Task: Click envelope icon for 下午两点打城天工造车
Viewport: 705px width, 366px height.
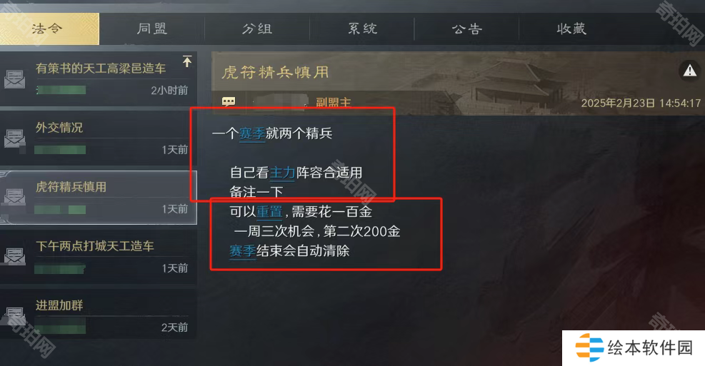Action: pos(15,256)
